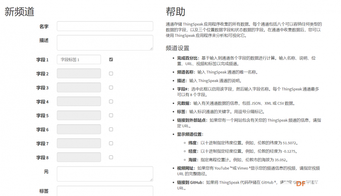This screenshot has height=196, width=341.
Task: Click the disabled 字段 8 input box
Action: pos(79,157)
